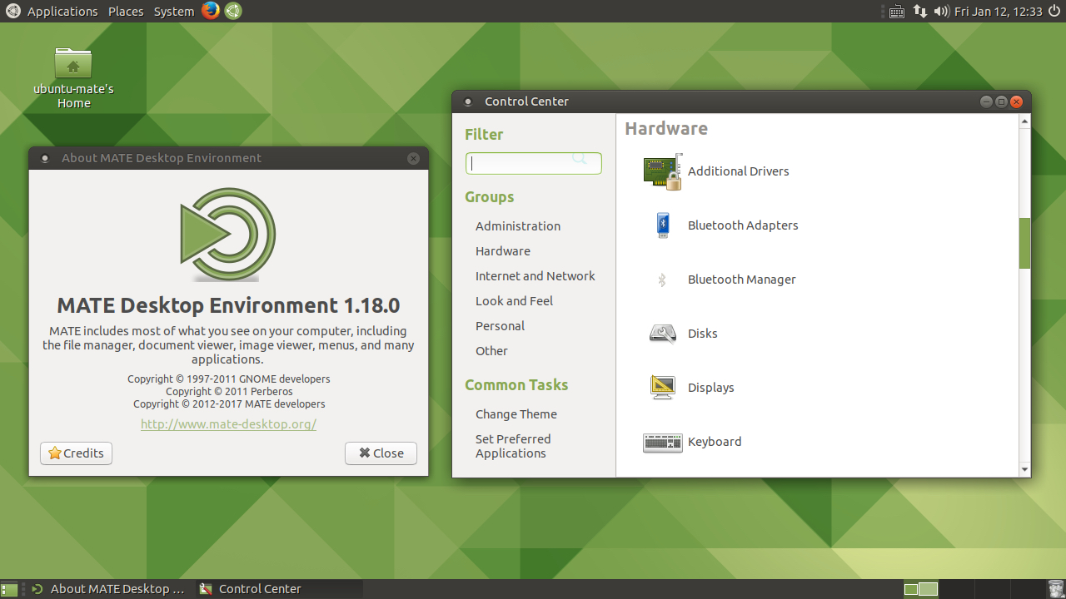Open Bluetooth Adapters settings
Viewport: 1066px width, 599px height.
point(742,225)
